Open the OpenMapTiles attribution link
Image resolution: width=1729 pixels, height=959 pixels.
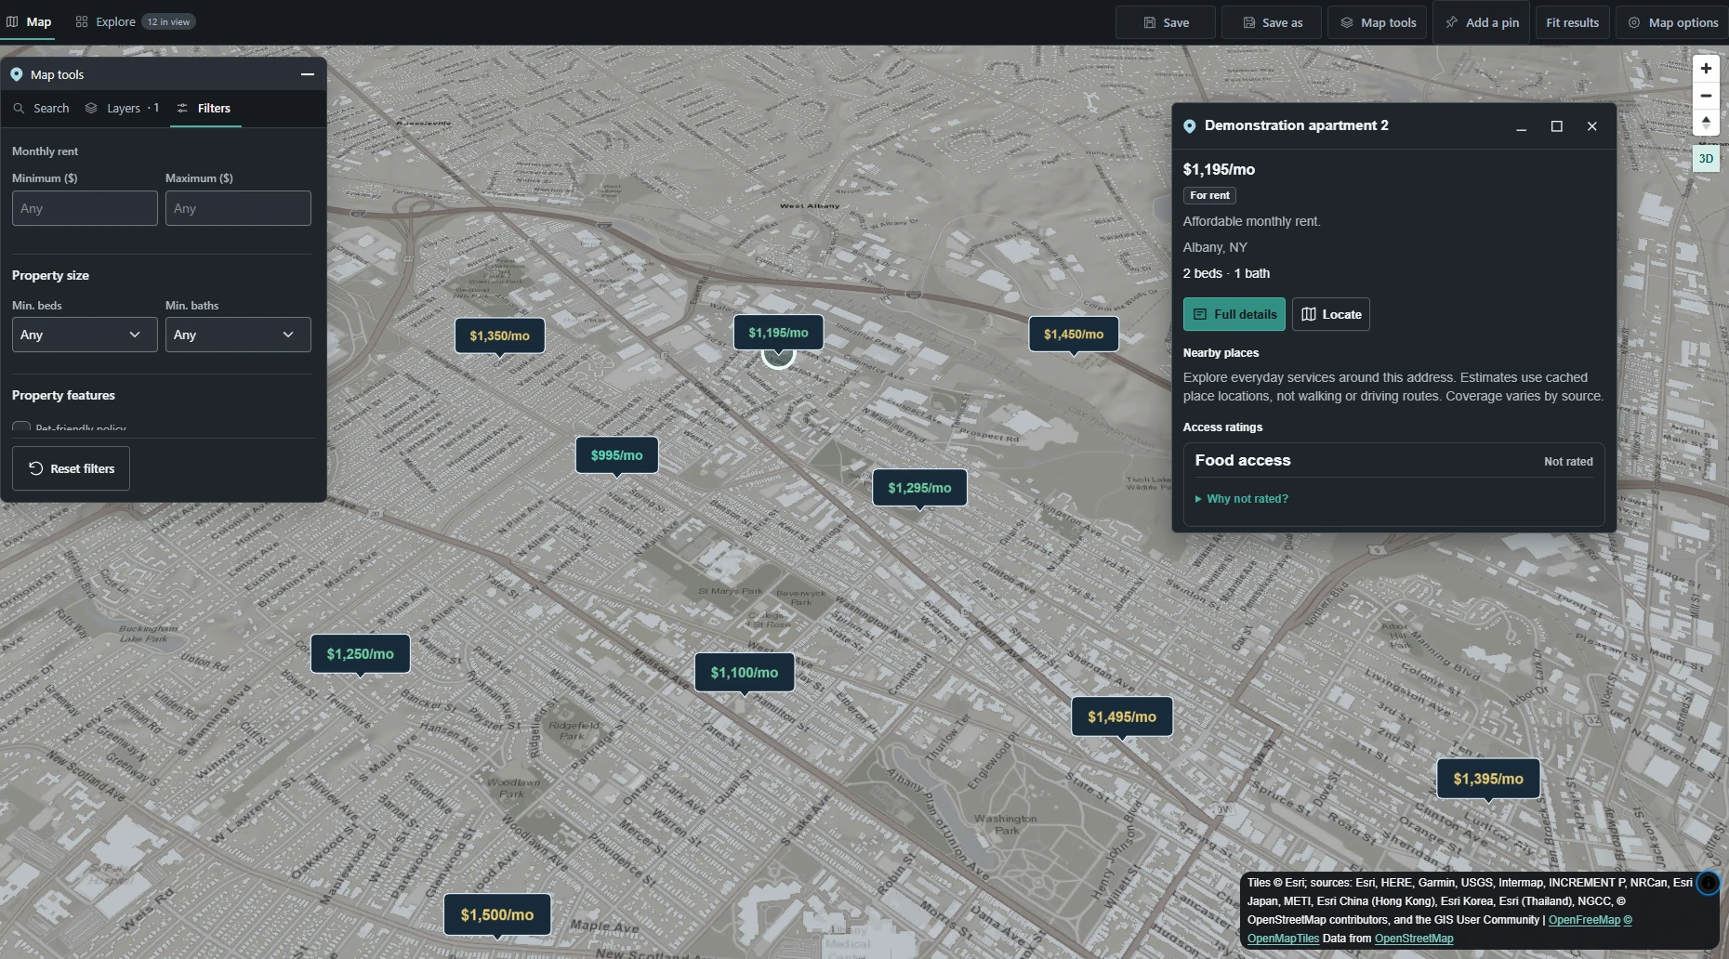pyautogui.click(x=1283, y=939)
